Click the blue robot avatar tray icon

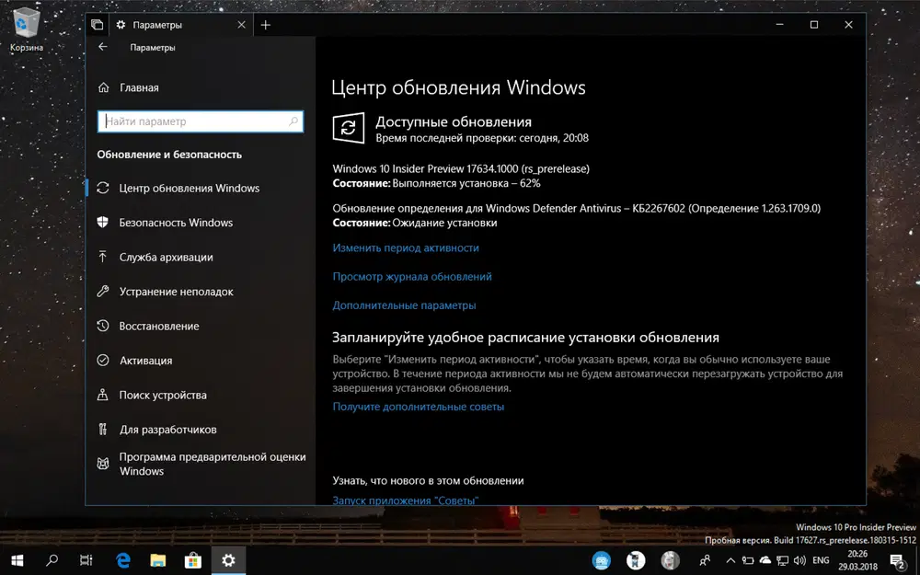click(x=601, y=560)
